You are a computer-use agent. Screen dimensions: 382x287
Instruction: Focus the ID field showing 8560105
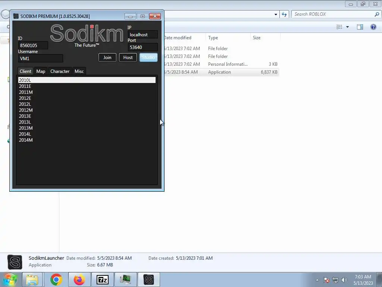point(33,45)
